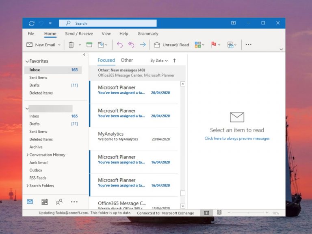Reverse sort order with the up arrow
The width and height of the screenshot is (312, 234).
pyautogui.click(x=175, y=61)
